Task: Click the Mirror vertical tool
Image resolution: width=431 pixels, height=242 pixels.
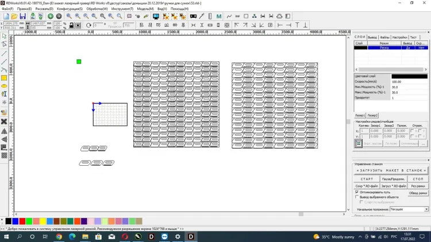Action: (4, 139)
